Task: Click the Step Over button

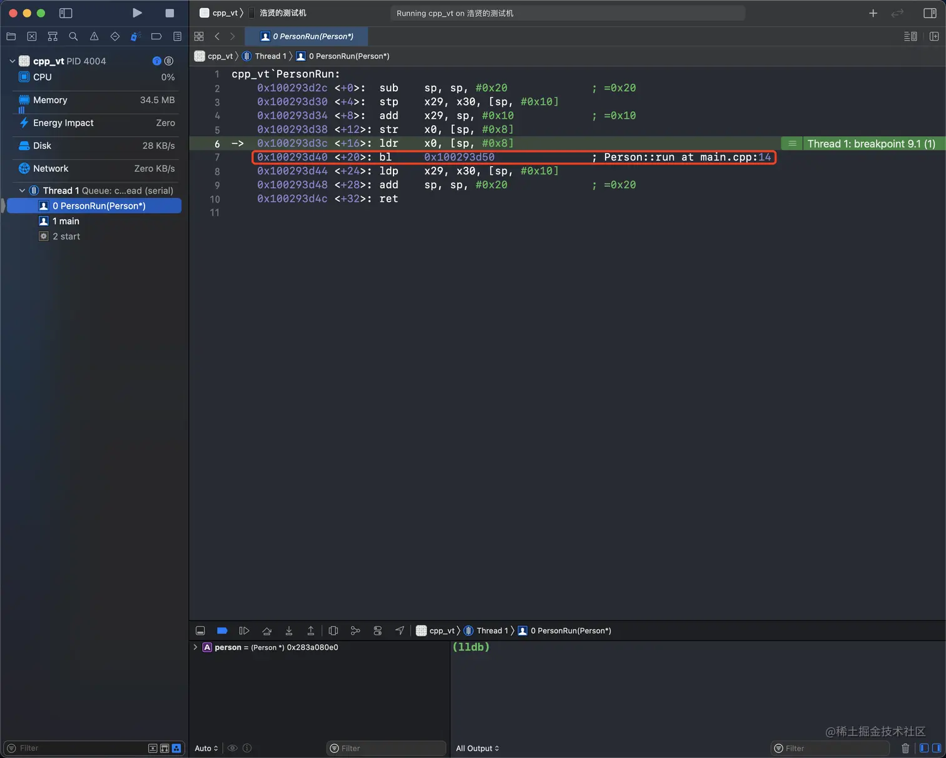Action: (x=267, y=631)
